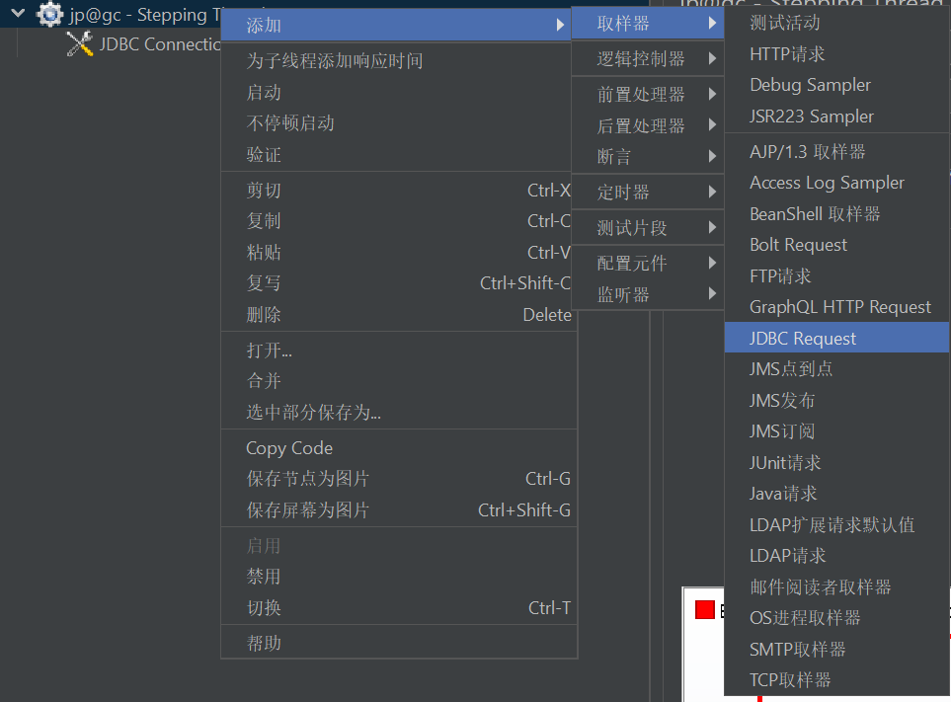Viewport: 951px width, 702px height.
Task: Add a JUnit请求 sampler
Action: (x=837, y=463)
